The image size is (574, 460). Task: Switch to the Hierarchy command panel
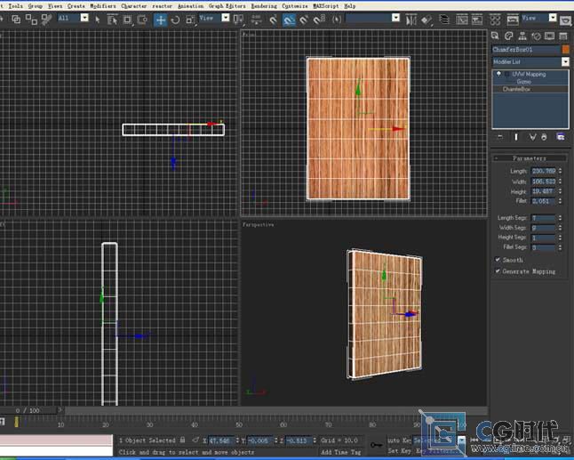tap(522, 36)
